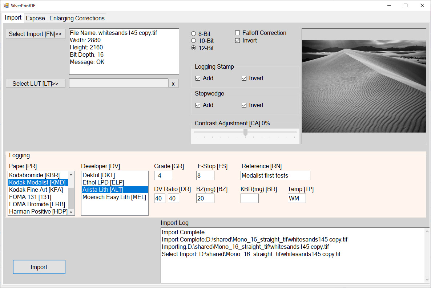Clear the LUT field with x button
431x288 pixels.
(x=173, y=84)
